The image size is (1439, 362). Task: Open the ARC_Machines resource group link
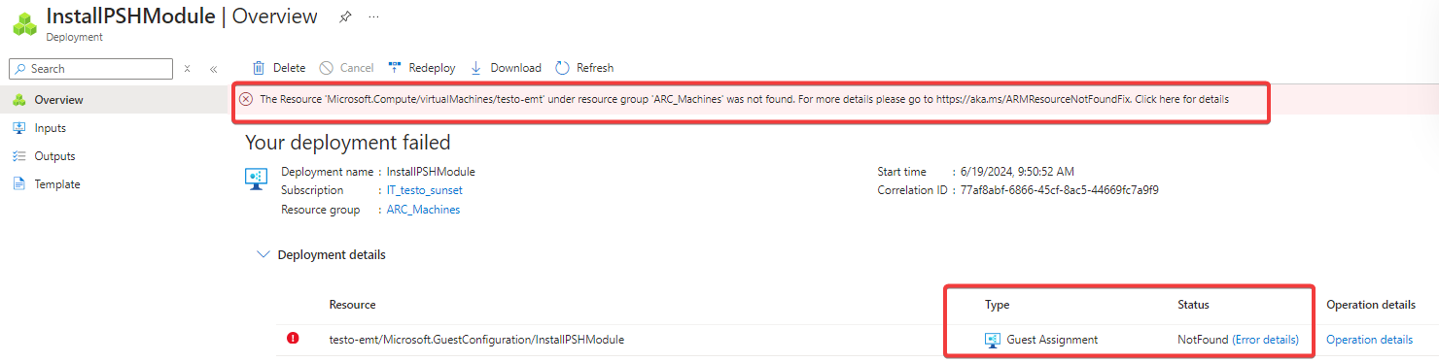tap(424, 210)
